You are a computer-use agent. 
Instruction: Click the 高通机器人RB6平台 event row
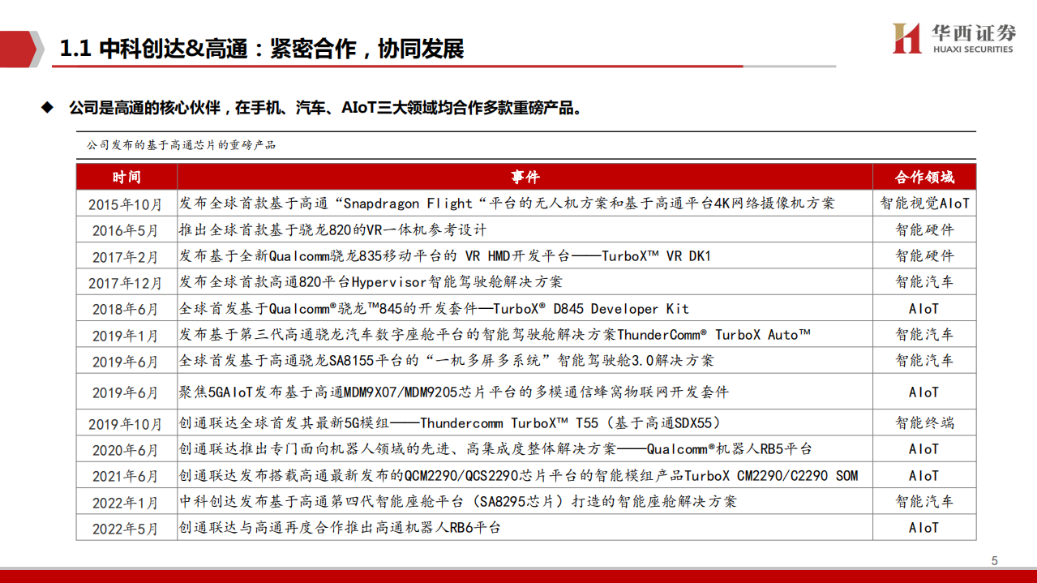coord(341,528)
